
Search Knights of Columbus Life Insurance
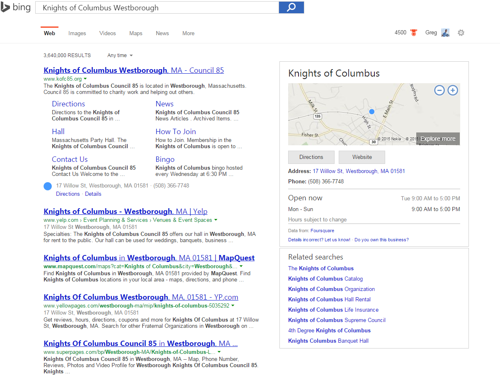[333, 310]
